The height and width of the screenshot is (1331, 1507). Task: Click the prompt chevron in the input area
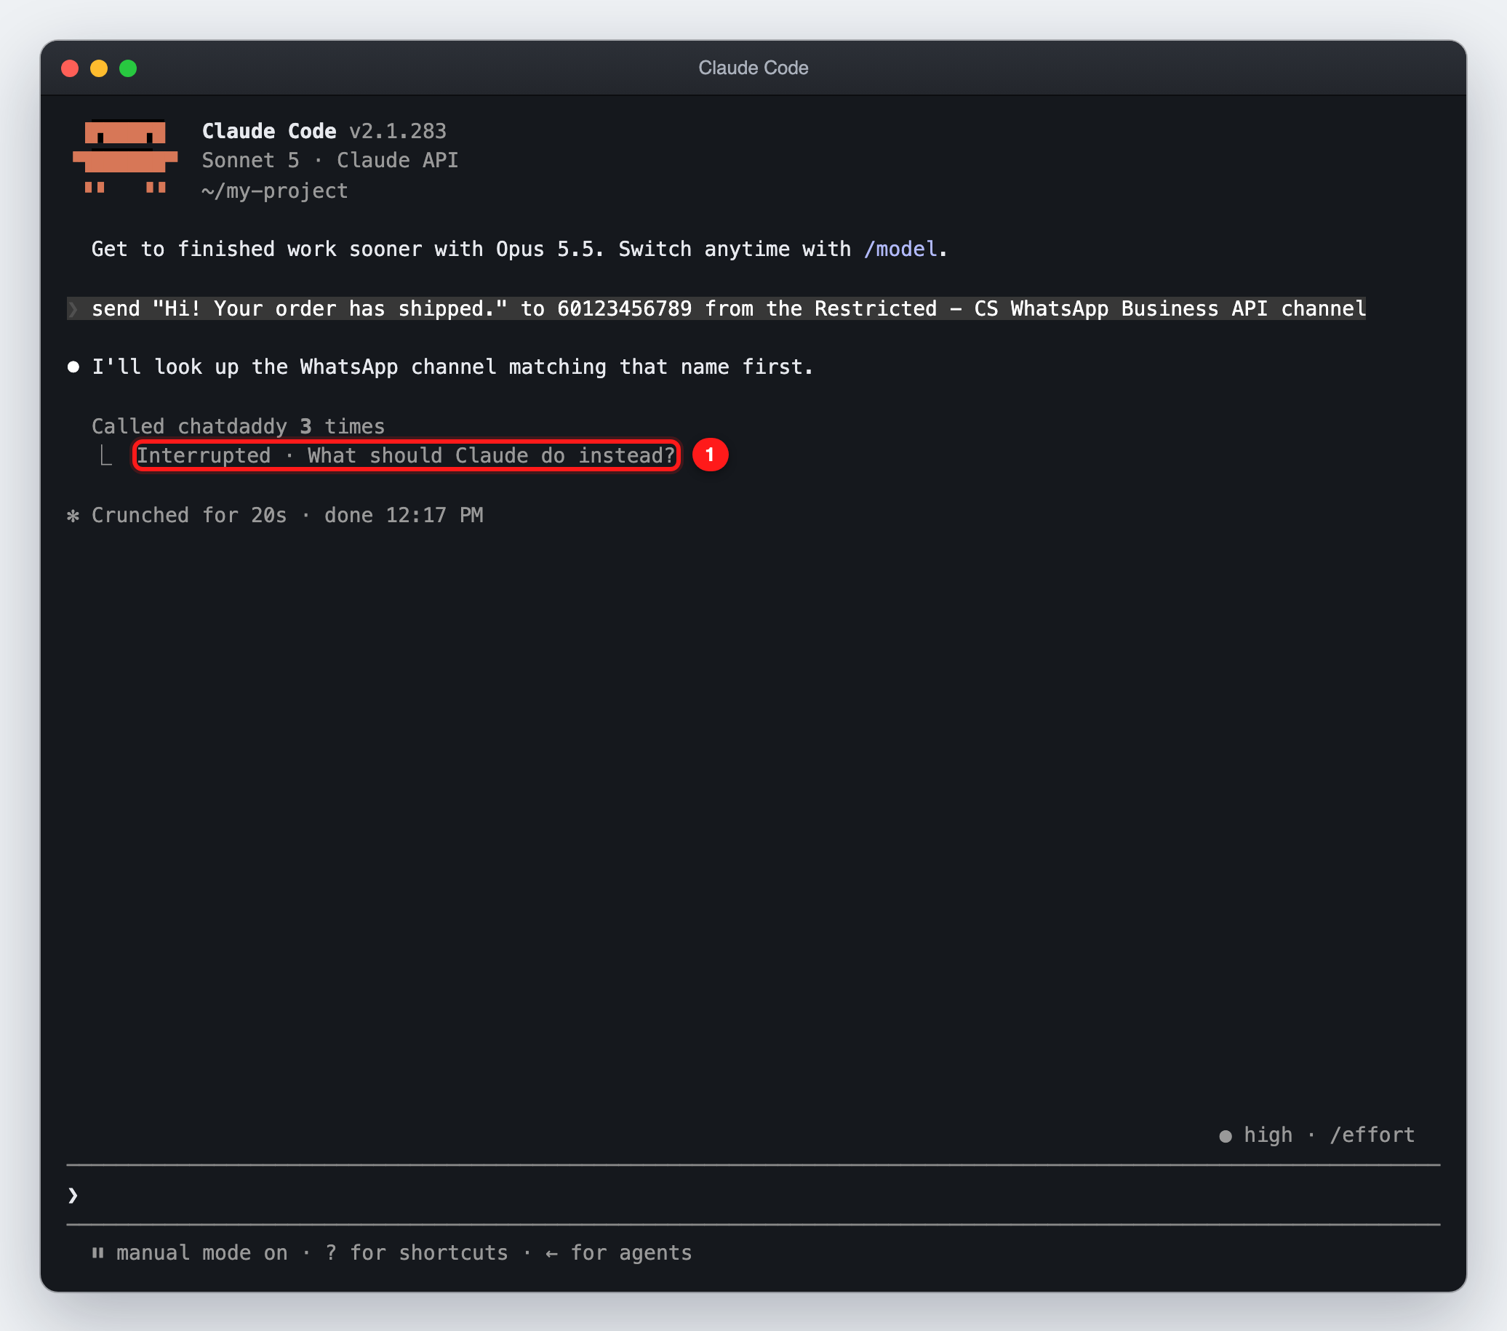[x=73, y=1194]
